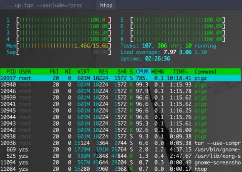The width and height of the screenshot is (242, 172).
Task: Select process row PID 10939
Action: pos(121,98)
